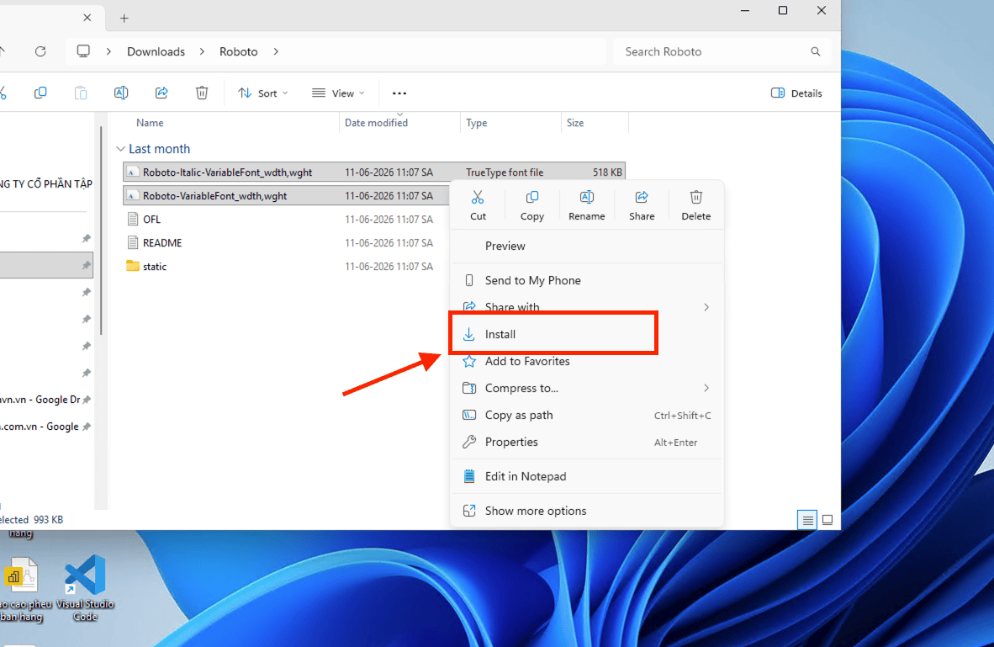Open the toolbar three-dots See more menu
Viewport: 994px width, 647px height.
tap(399, 93)
